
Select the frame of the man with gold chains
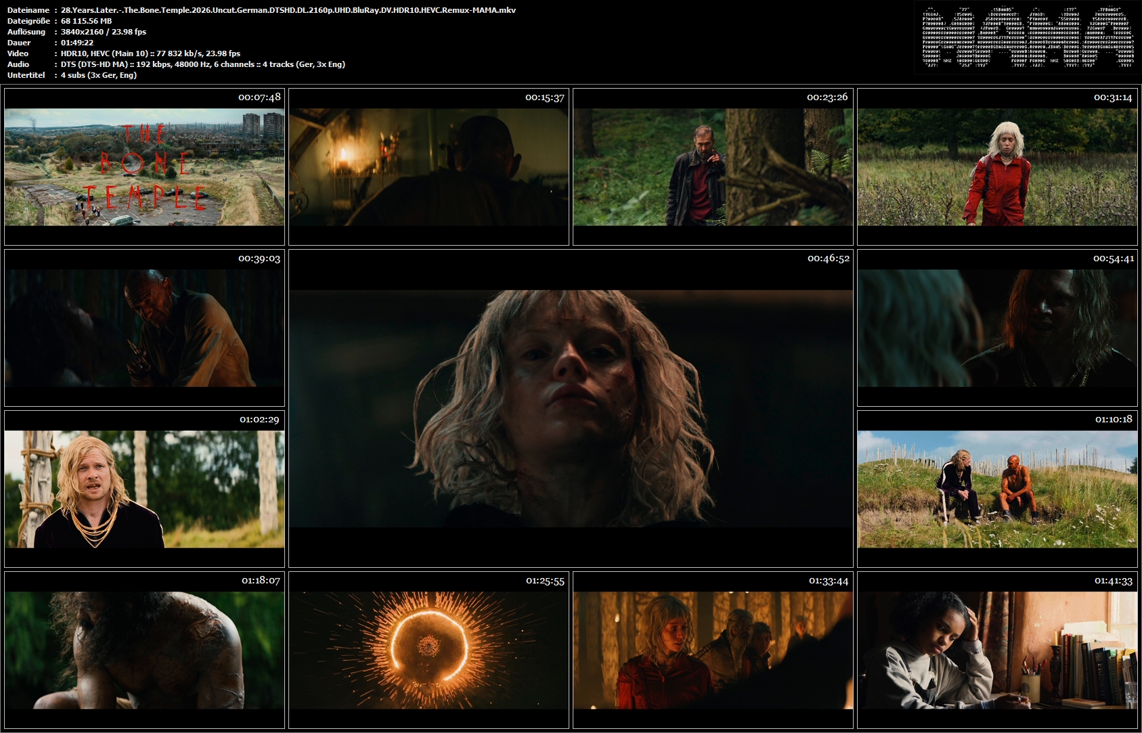(144, 489)
